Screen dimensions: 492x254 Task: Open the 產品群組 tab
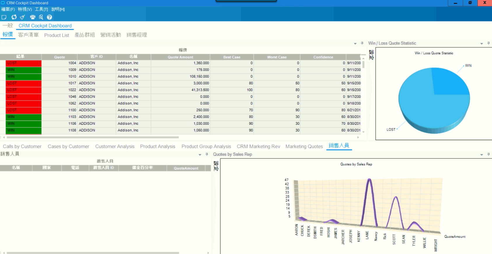pos(85,35)
